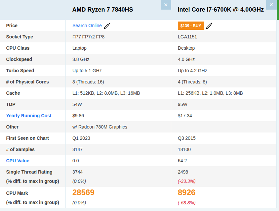Open Yearly Running Cost link
Screen dimensions: 279x211
click(x=29, y=116)
